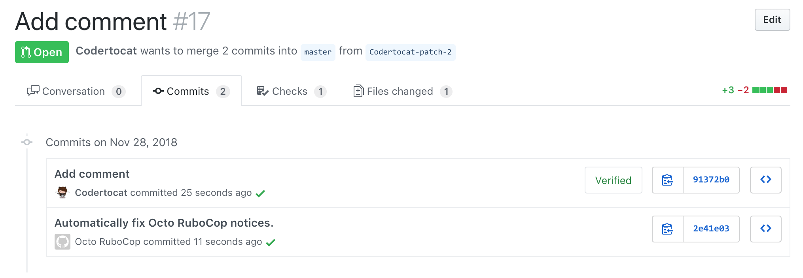
Task: Click the green checkmark on RuboCop commit
Action: pyautogui.click(x=273, y=242)
